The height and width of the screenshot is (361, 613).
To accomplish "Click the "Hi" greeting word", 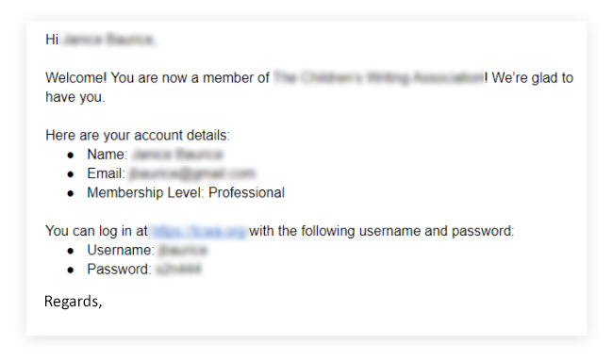I will click(x=52, y=40).
